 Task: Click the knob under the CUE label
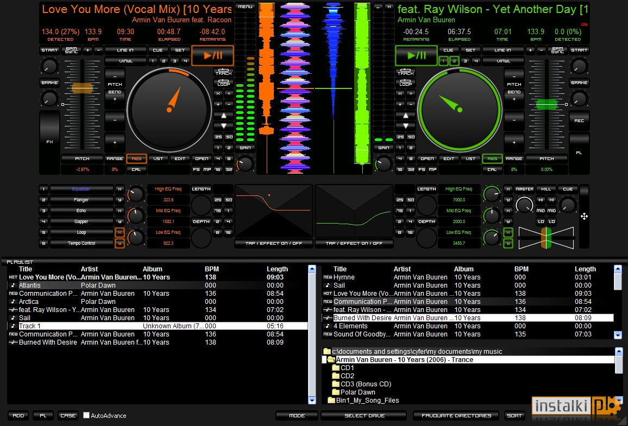click(568, 205)
